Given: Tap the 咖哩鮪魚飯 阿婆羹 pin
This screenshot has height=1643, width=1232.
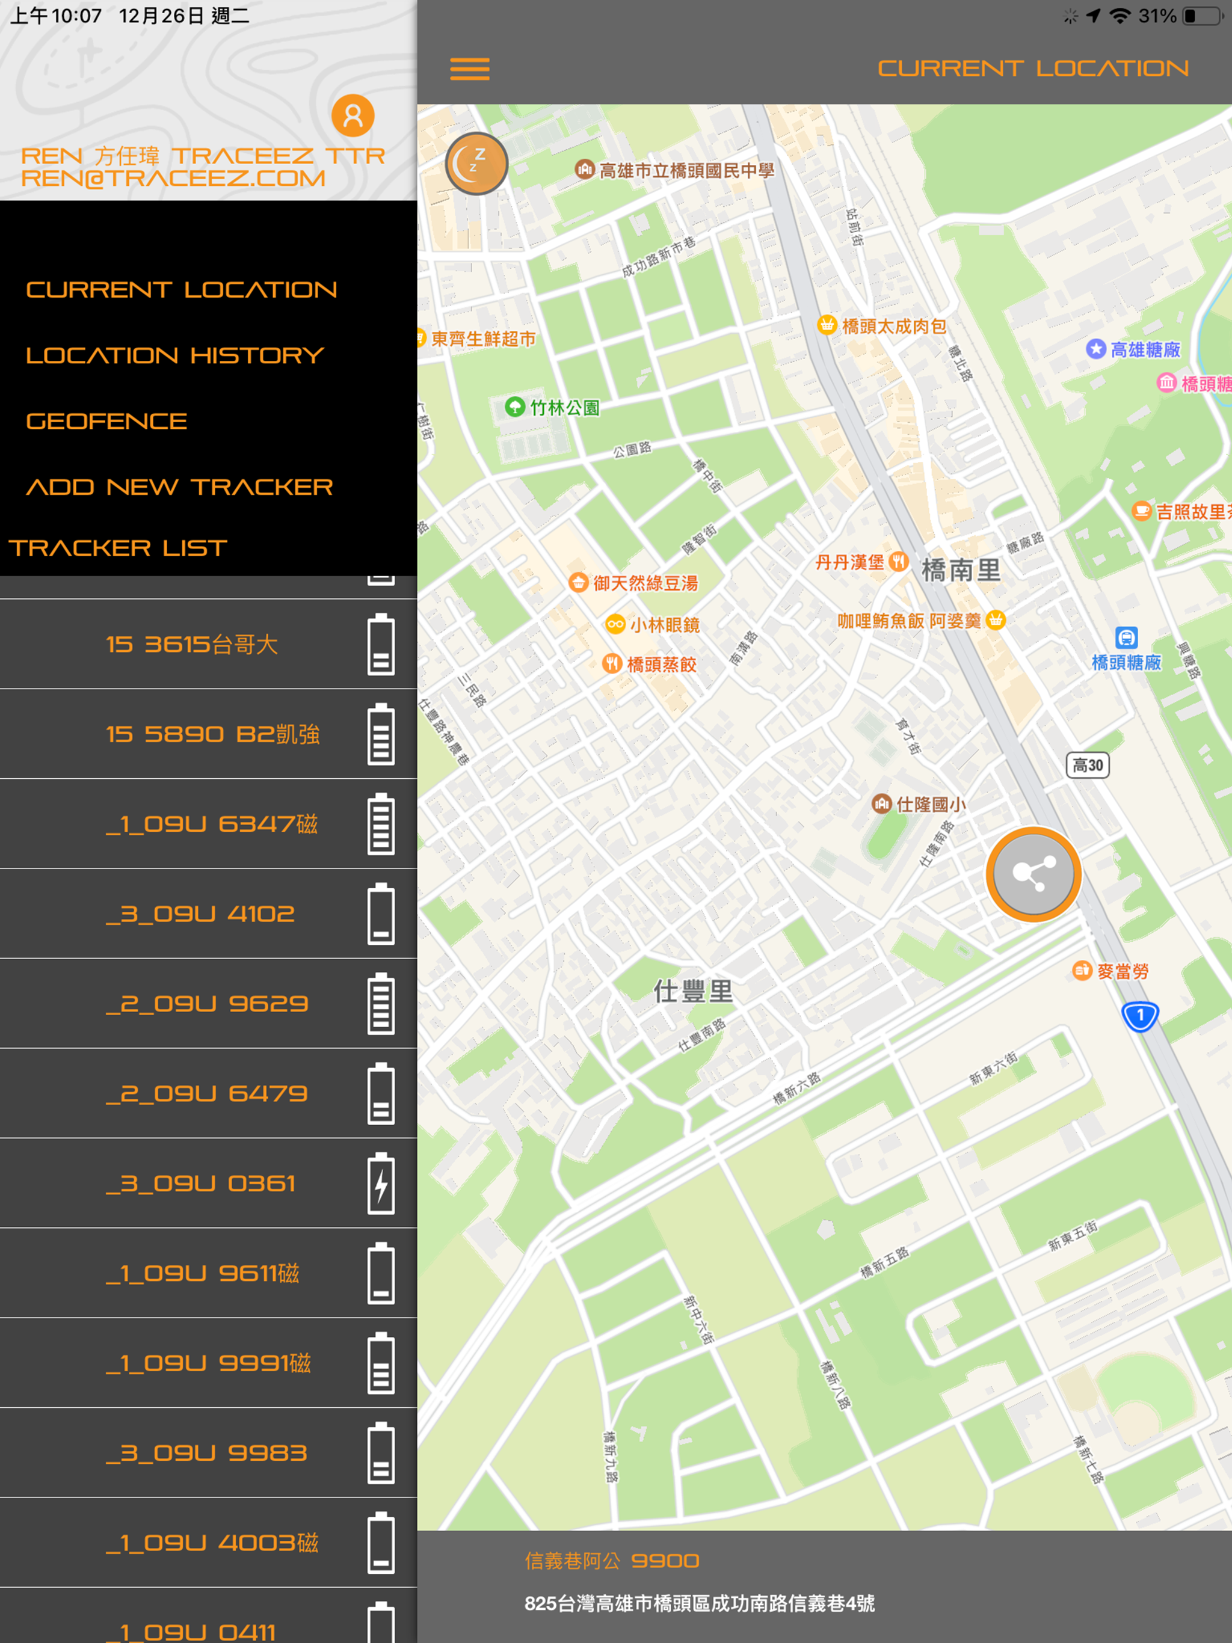Looking at the screenshot, I should click(x=996, y=619).
